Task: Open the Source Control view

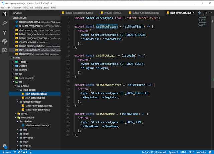Action: point(4,32)
